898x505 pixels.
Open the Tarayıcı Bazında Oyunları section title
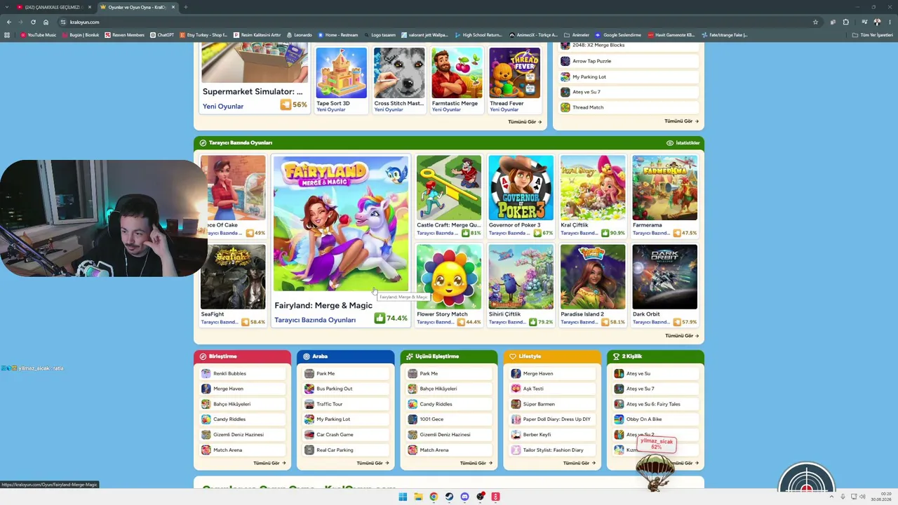tap(241, 143)
